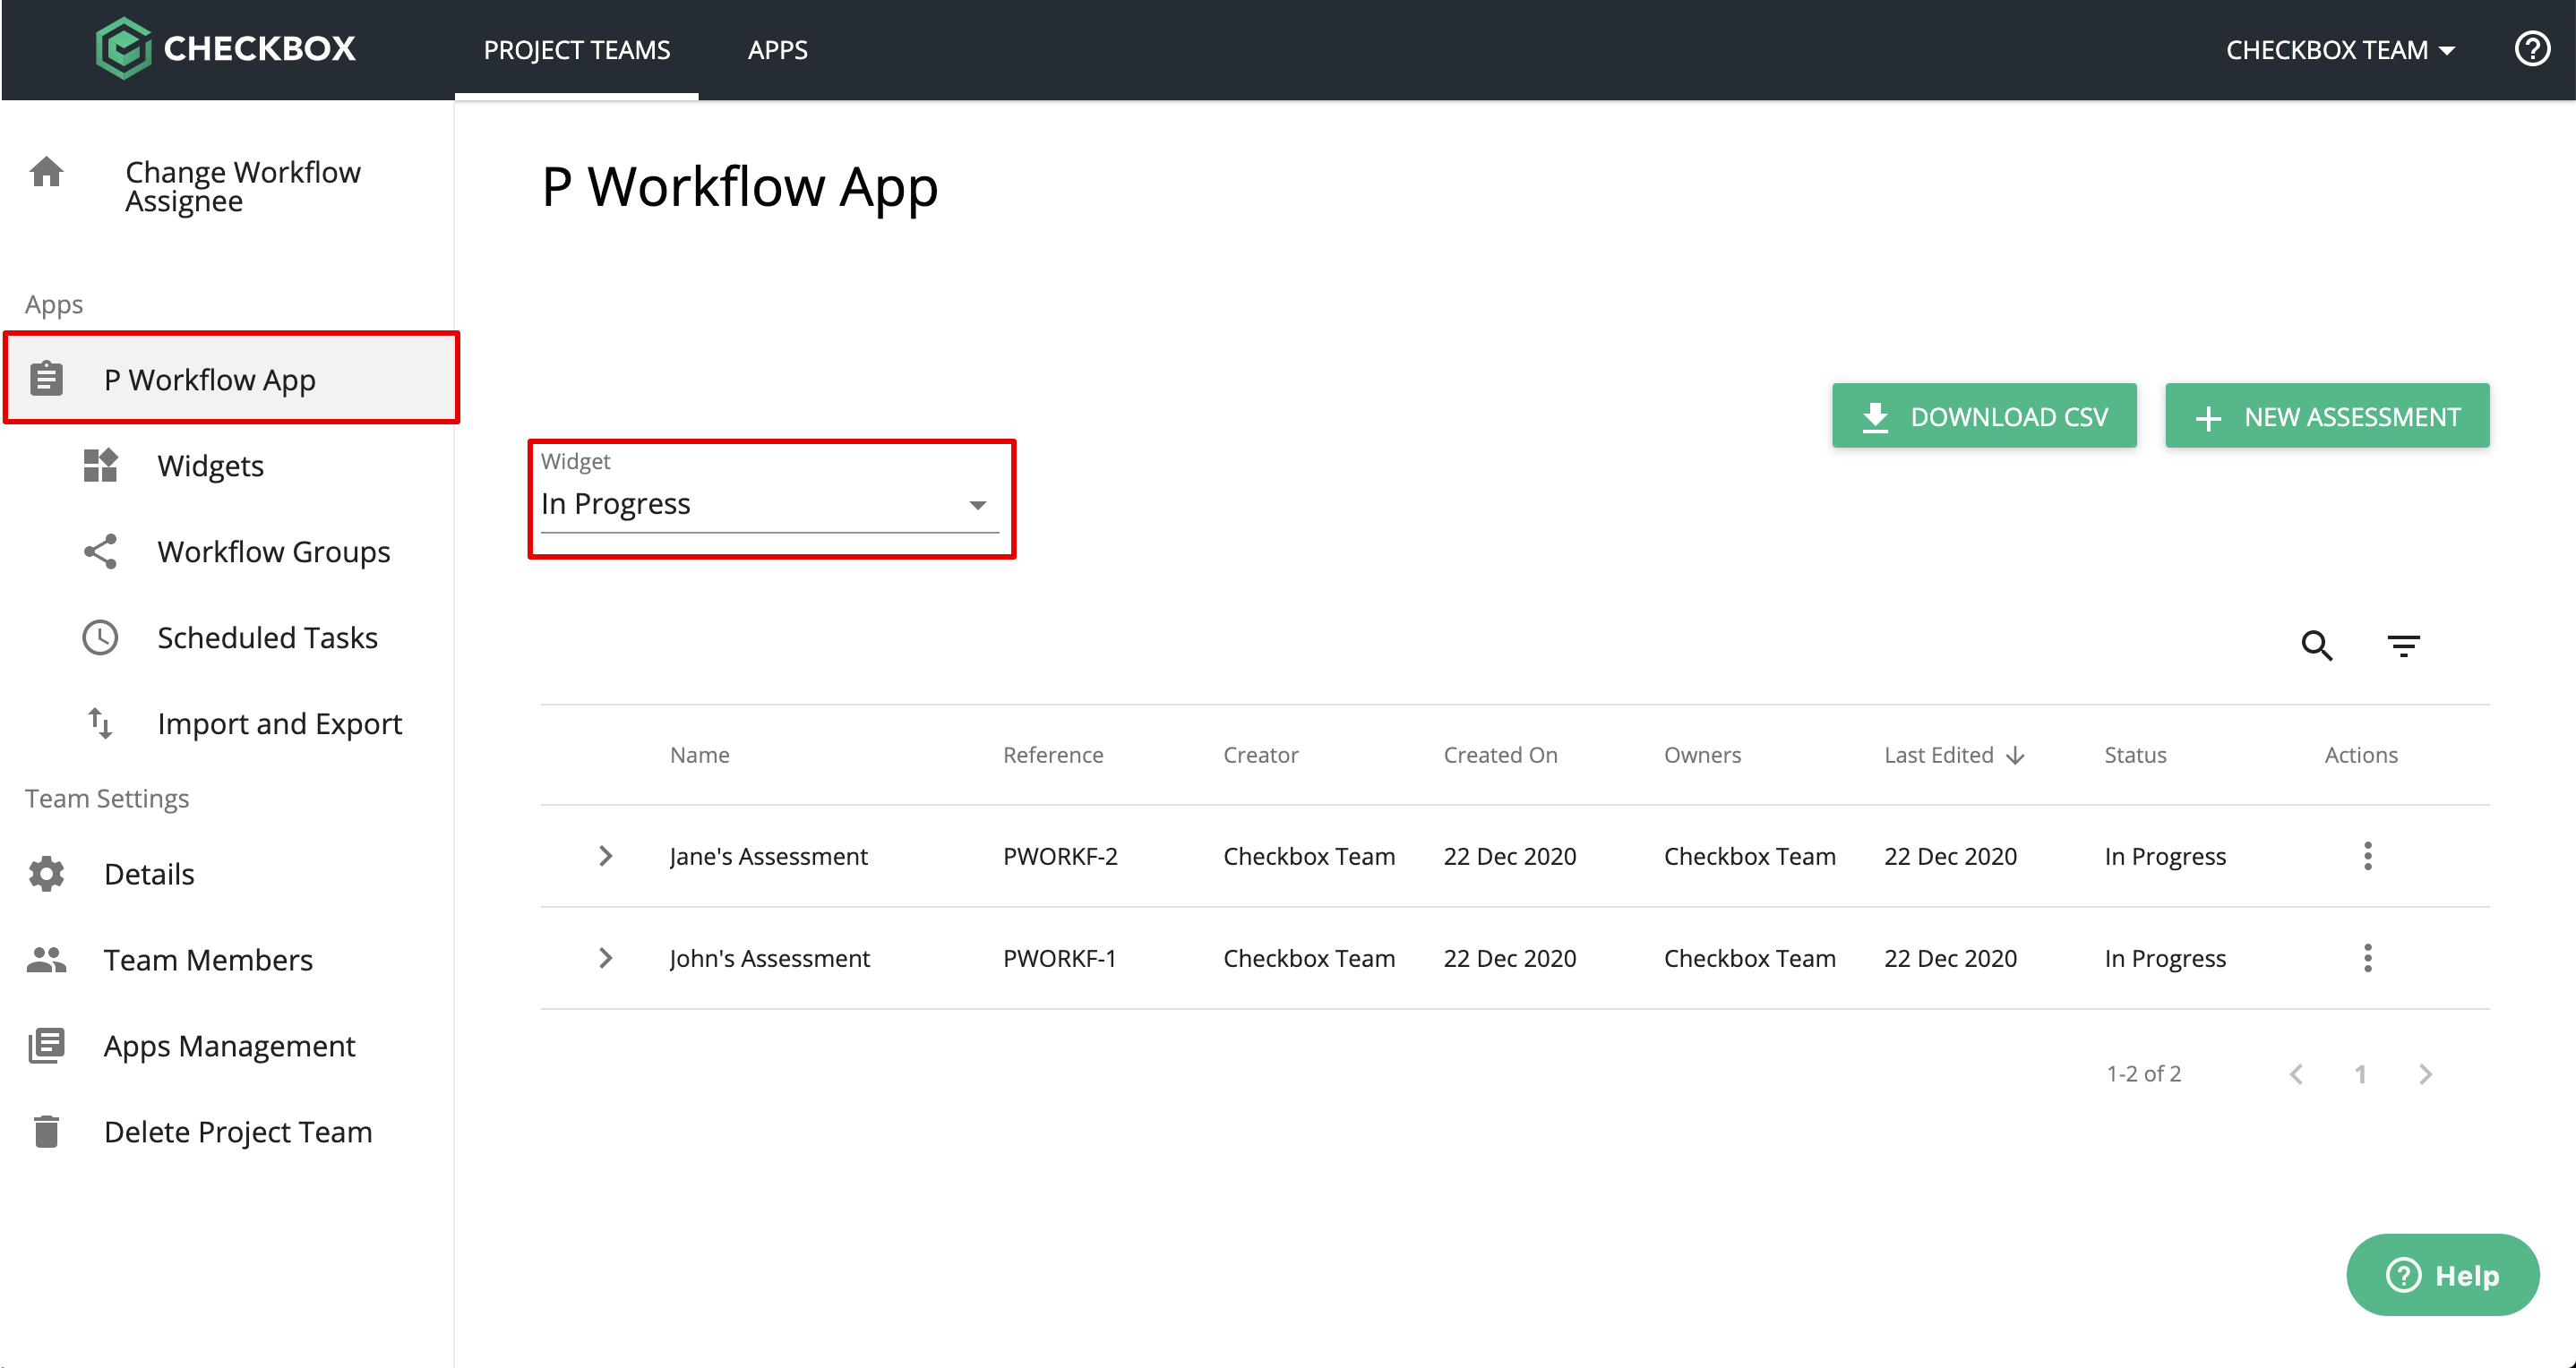Click the 1-2 of 2 pagination text
This screenshot has height=1368, width=2576.
coord(2143,1074)
